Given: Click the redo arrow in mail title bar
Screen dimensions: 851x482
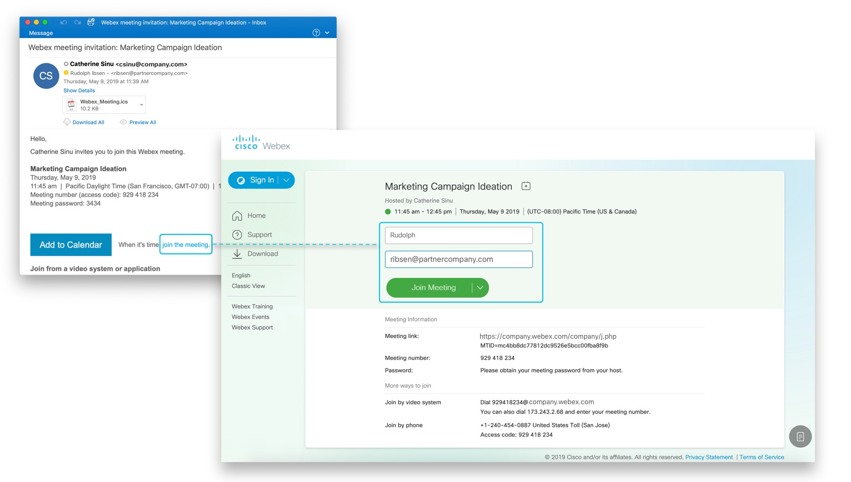Looking at the screenshot, I should click(77, 22).
